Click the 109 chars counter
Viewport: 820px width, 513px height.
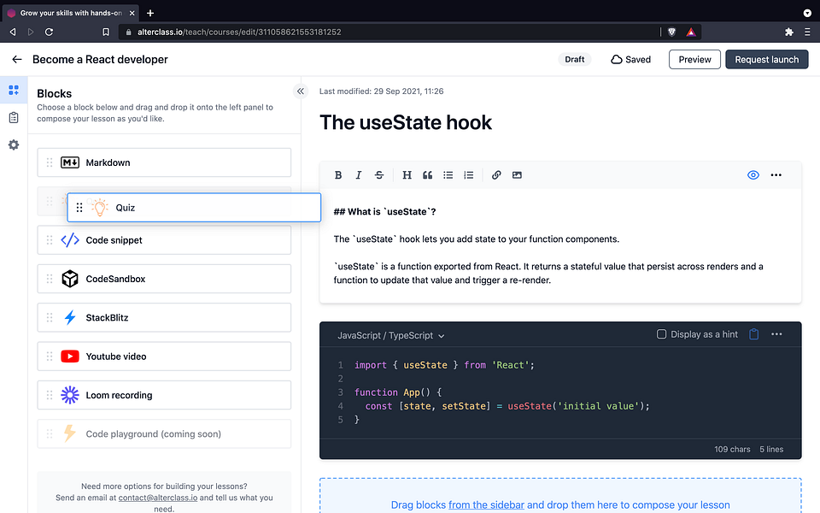coord(732,449)
